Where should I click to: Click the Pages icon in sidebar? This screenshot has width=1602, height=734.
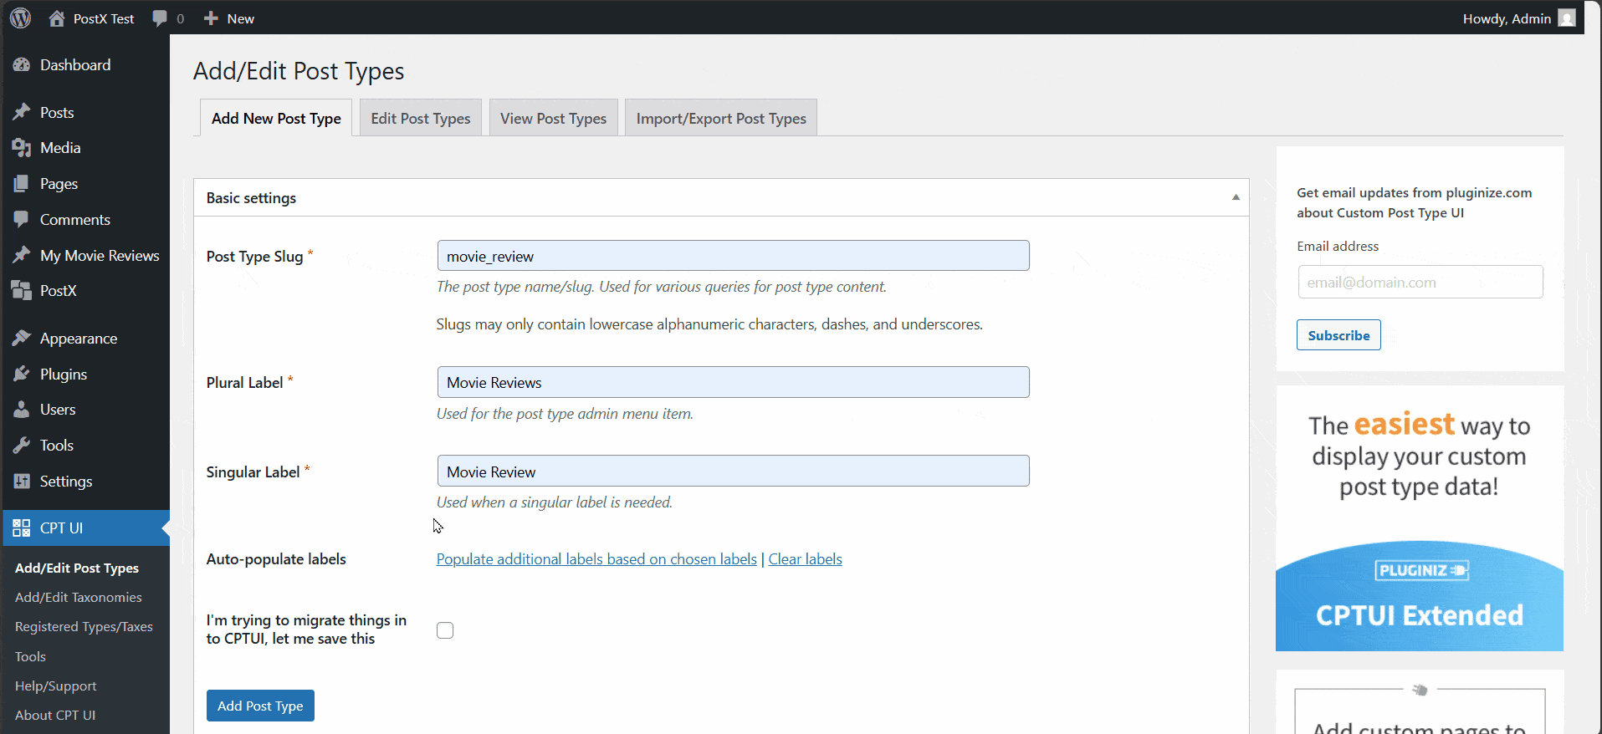click(22, 184)
